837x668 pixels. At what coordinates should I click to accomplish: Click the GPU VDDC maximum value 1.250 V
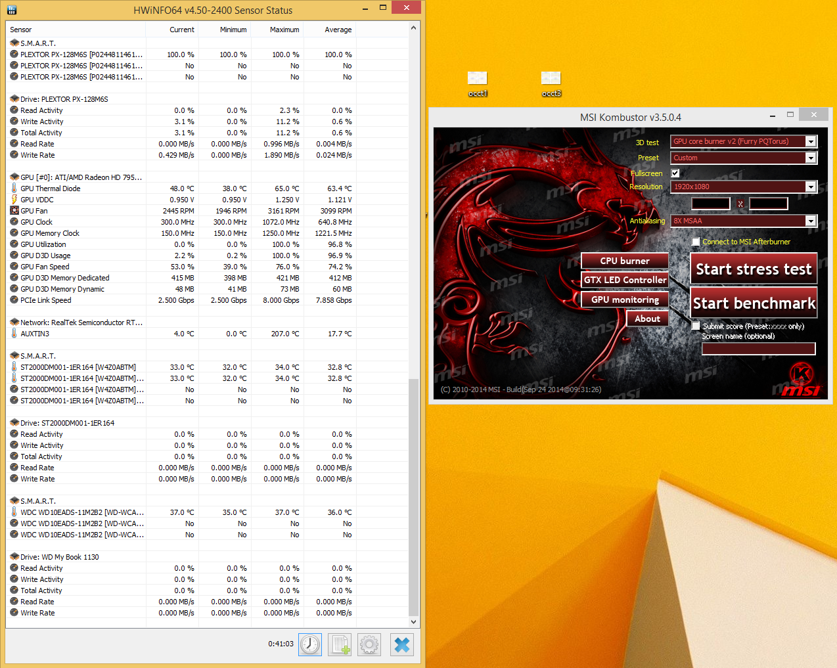tap(287, 200)
